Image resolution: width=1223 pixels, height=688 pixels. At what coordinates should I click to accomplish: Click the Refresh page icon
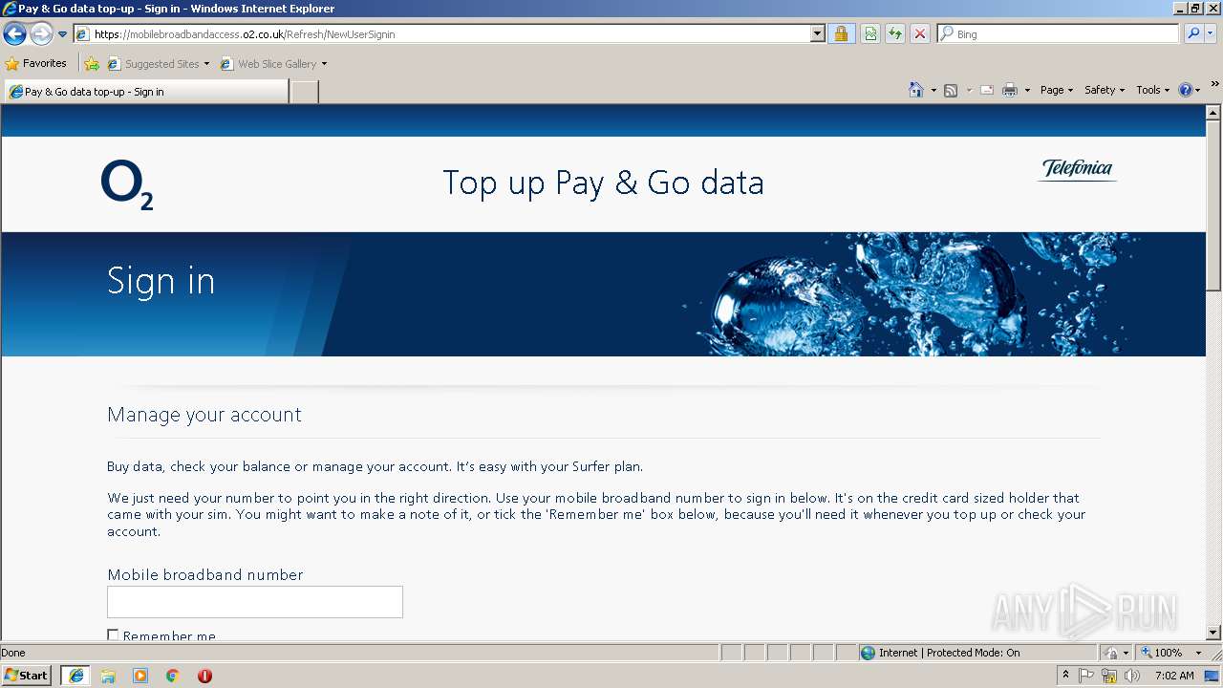894,34
